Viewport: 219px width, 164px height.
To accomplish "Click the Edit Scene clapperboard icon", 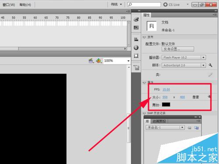I will (91, 61).
